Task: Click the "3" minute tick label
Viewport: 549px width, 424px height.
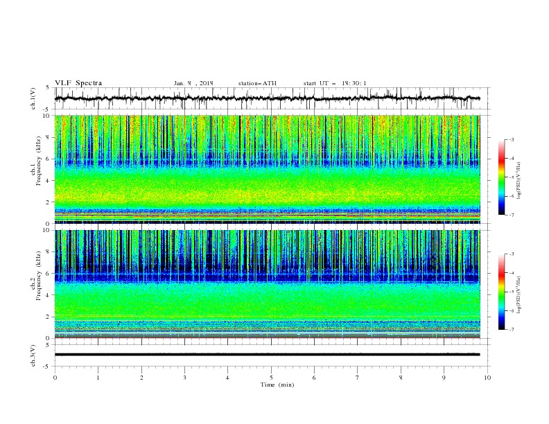Action: [x=184, y=378]
